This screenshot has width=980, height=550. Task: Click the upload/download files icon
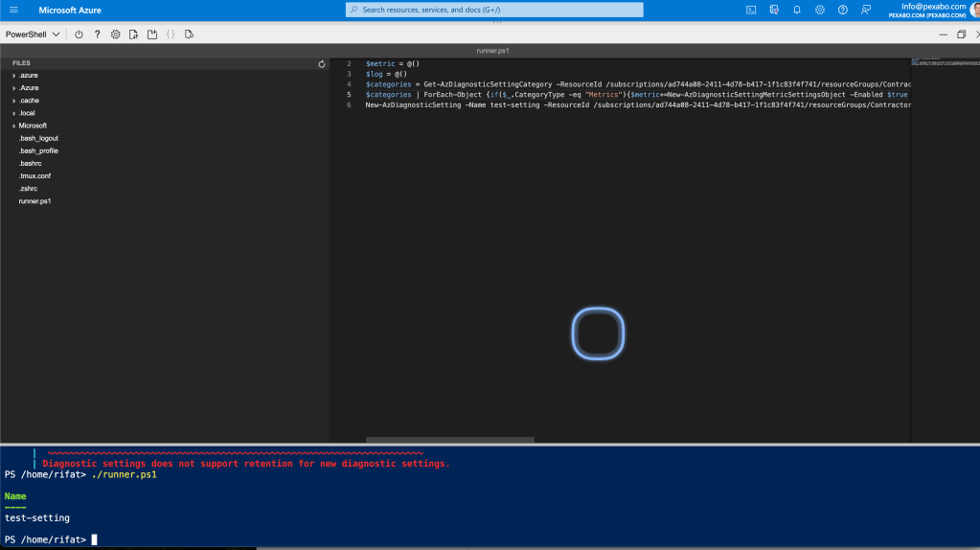[x=134, y=34]
